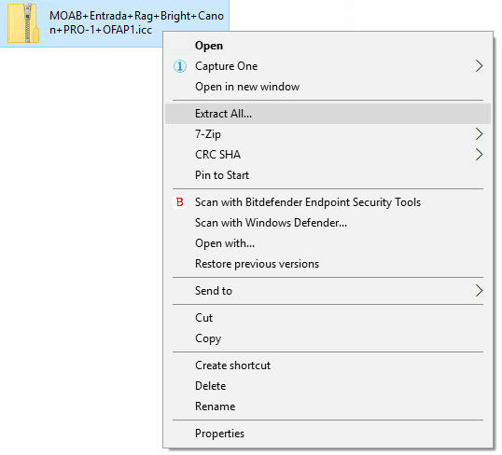Image resolution: width=502 pixels, height=455 pixels.
Task: Expand the Capture One submenu arrow
Action: tap(479, 66)
